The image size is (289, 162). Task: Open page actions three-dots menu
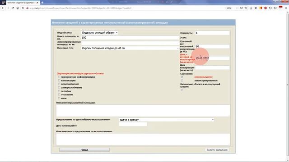click(x=237, y=8)
